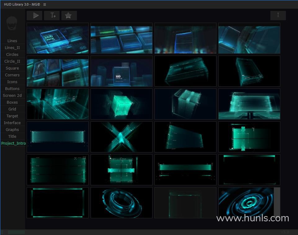Click the add text T+ button
Viewport: 298px width, 235px height.
click(52, 16)
